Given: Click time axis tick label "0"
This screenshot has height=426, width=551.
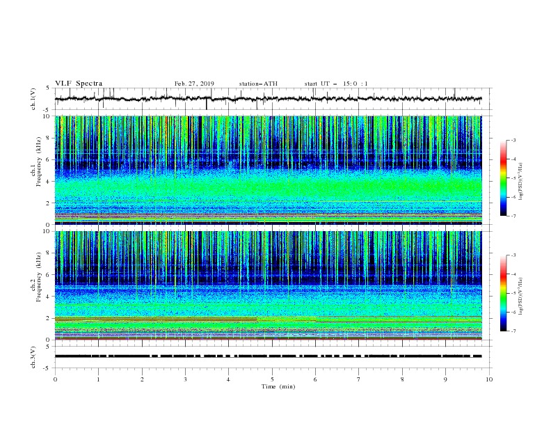Looking at the screenshot, I should (x=55, y=379).
